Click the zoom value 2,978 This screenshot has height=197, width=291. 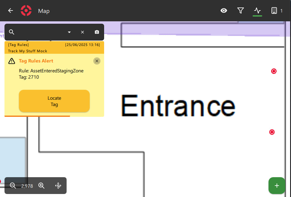click(27, 186)
